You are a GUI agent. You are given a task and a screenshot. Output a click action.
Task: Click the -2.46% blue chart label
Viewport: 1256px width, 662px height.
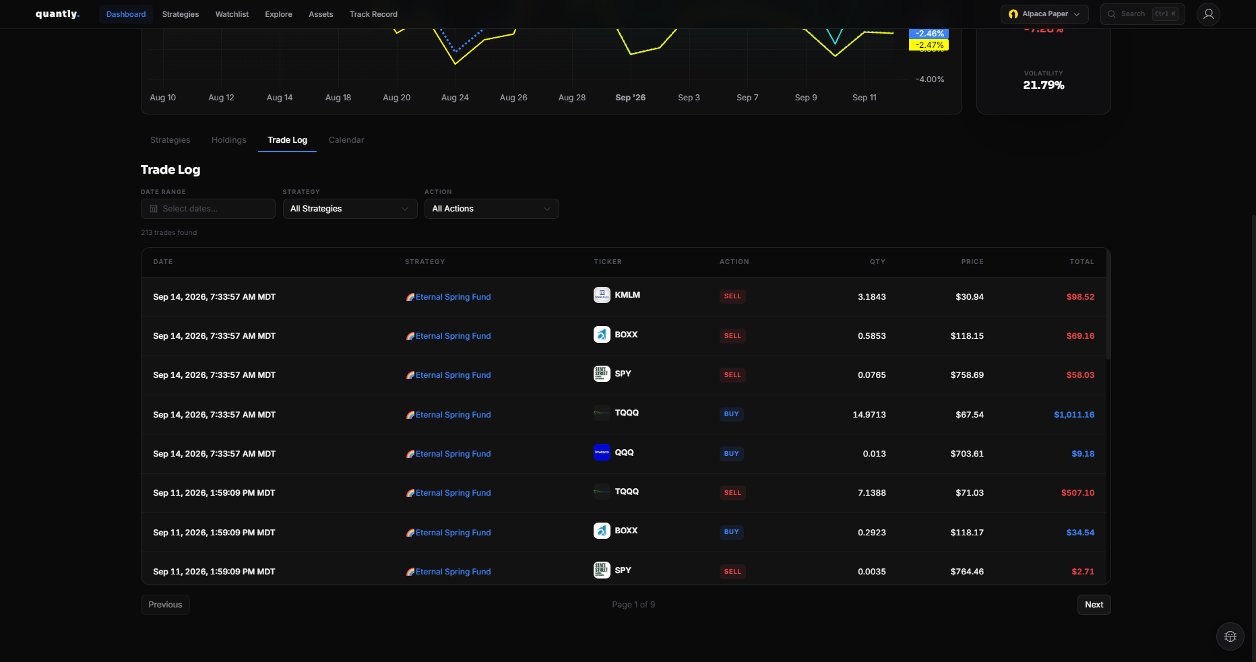(x=929, y=34)
